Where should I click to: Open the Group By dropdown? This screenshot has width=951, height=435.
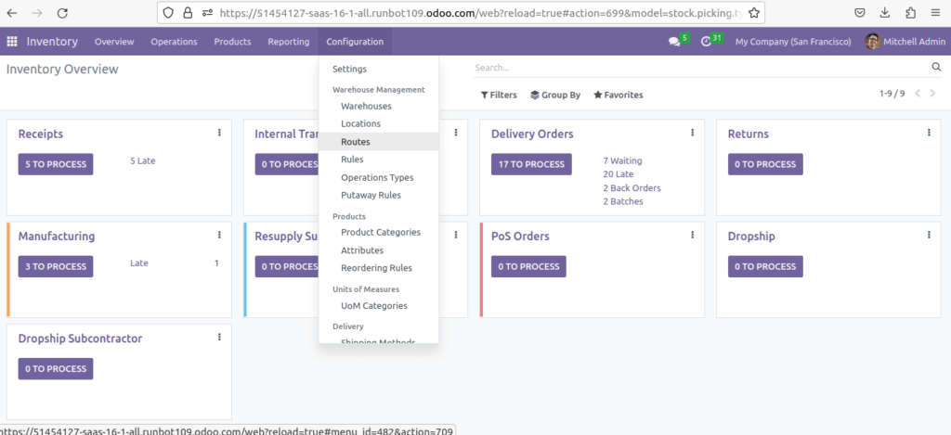coord(555,96)
